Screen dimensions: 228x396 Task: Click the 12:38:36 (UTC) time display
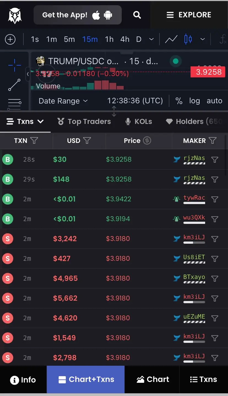coord(135,101)
